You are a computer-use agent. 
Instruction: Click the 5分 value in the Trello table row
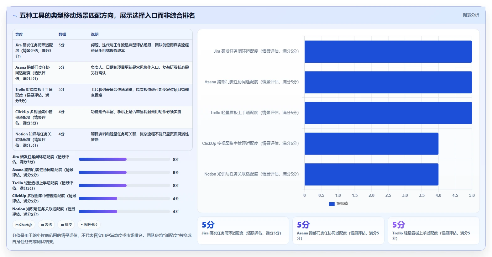[61, 90]
